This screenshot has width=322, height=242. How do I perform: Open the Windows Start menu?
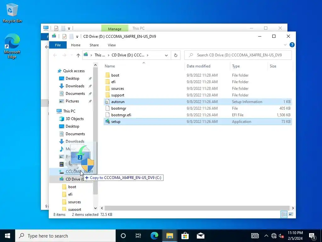tap(8, 236)
